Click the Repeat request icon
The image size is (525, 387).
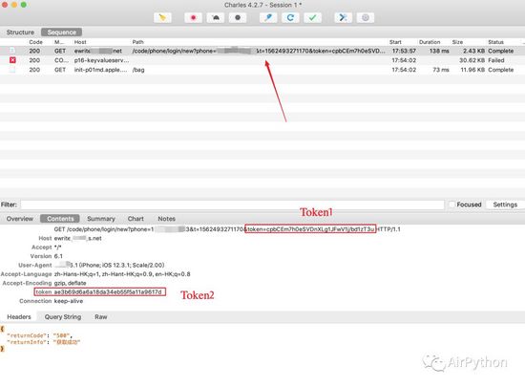click(x=290, y=18)
